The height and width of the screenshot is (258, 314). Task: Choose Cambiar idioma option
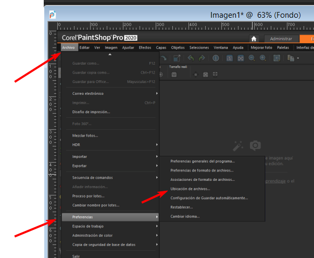212,216
